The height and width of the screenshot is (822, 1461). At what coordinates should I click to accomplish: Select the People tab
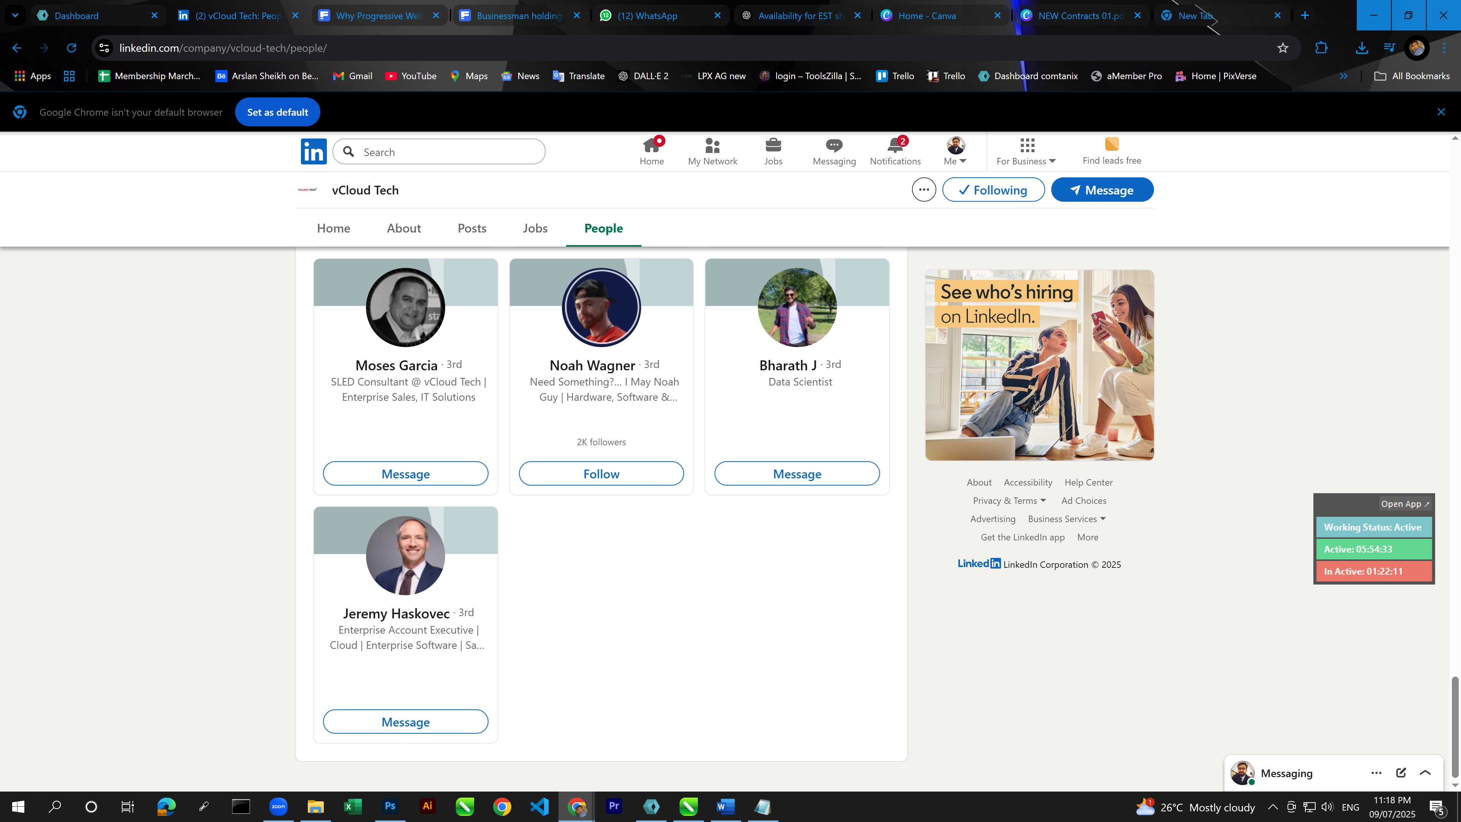click(603, 228)
